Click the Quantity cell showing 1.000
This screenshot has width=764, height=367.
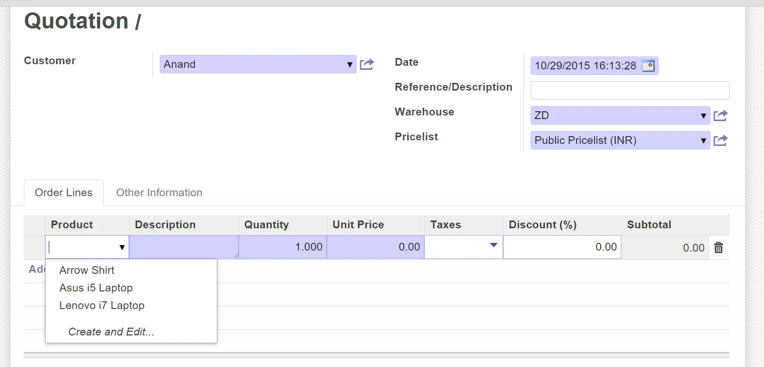pyautogui.click(x=283, y=247)
